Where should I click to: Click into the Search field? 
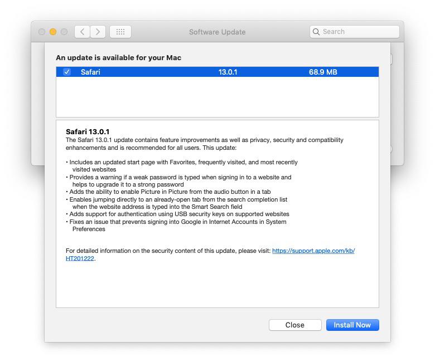click(x=355, y=32)
